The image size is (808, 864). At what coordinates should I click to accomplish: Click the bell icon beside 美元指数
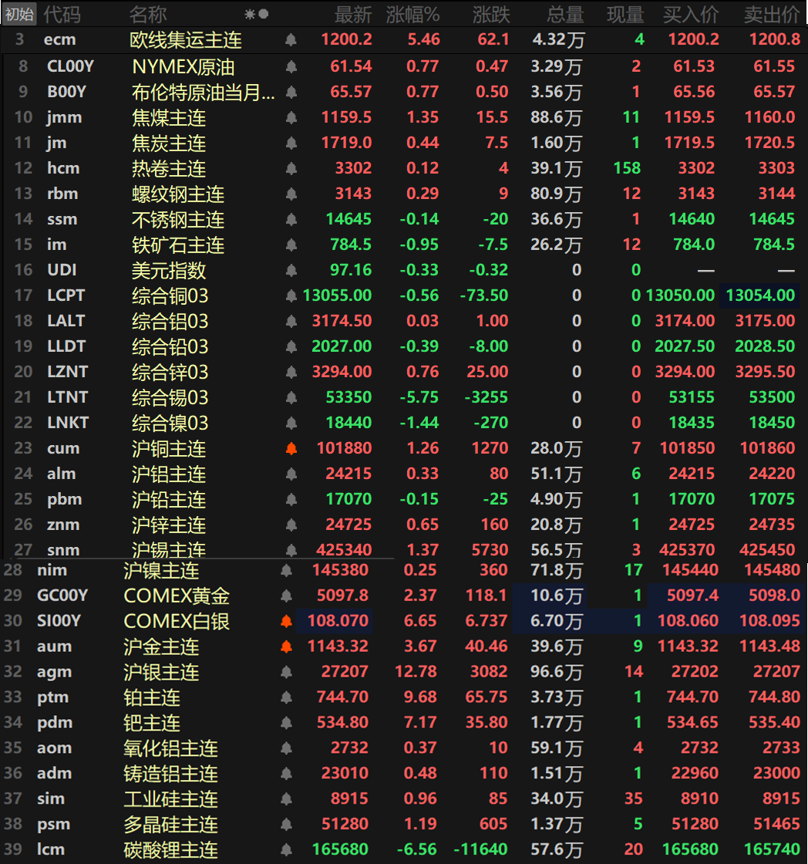coord(291,270)
